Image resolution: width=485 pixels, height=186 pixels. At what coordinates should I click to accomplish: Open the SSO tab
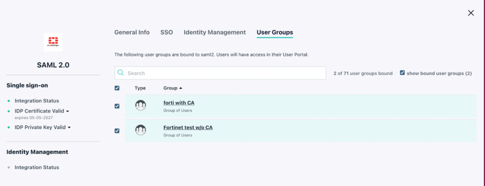tap(166, 33)
